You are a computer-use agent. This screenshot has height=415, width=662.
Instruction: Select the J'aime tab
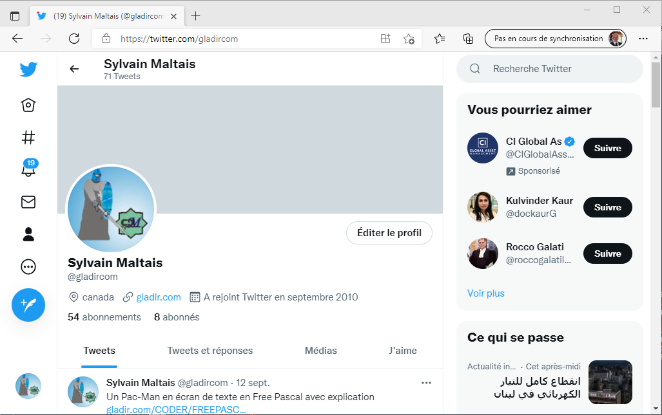pos(403,351)
